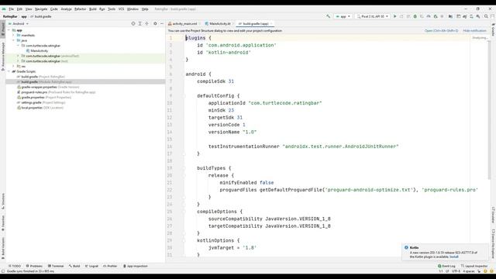Click Expand All icon in Project panel
Viewport: 496px width, 279px height.
(x=139, y=23)
